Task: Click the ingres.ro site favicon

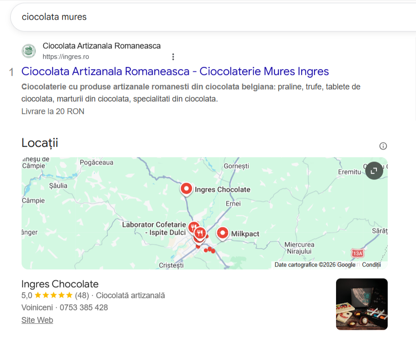Action: (29, 51)
